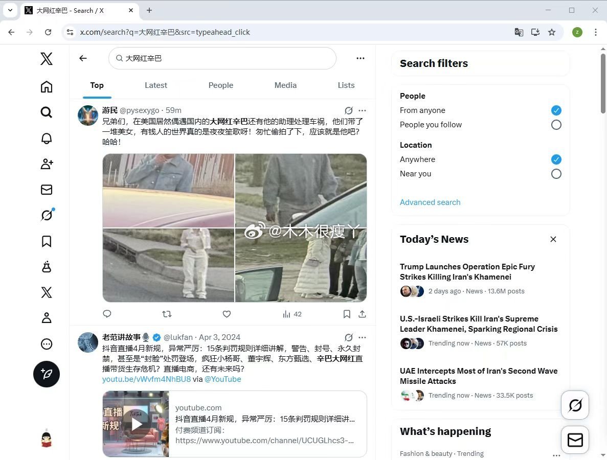
Task: Click the search box with 大网红辛巴
Action: (222, 58)
